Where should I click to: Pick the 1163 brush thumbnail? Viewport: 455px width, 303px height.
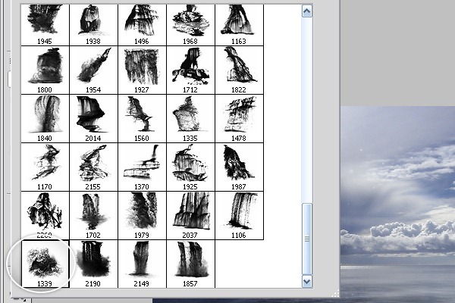[239, 25]
